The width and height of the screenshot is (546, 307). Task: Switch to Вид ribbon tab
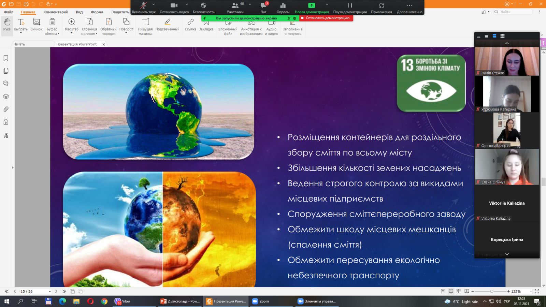click(x=79, y=12)
